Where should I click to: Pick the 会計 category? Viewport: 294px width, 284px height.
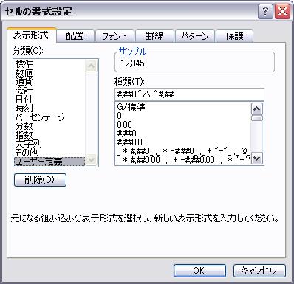(49, 91)
